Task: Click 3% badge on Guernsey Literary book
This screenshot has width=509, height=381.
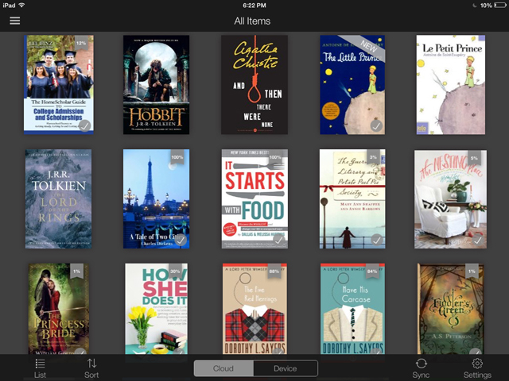Action: click(373, 157)
